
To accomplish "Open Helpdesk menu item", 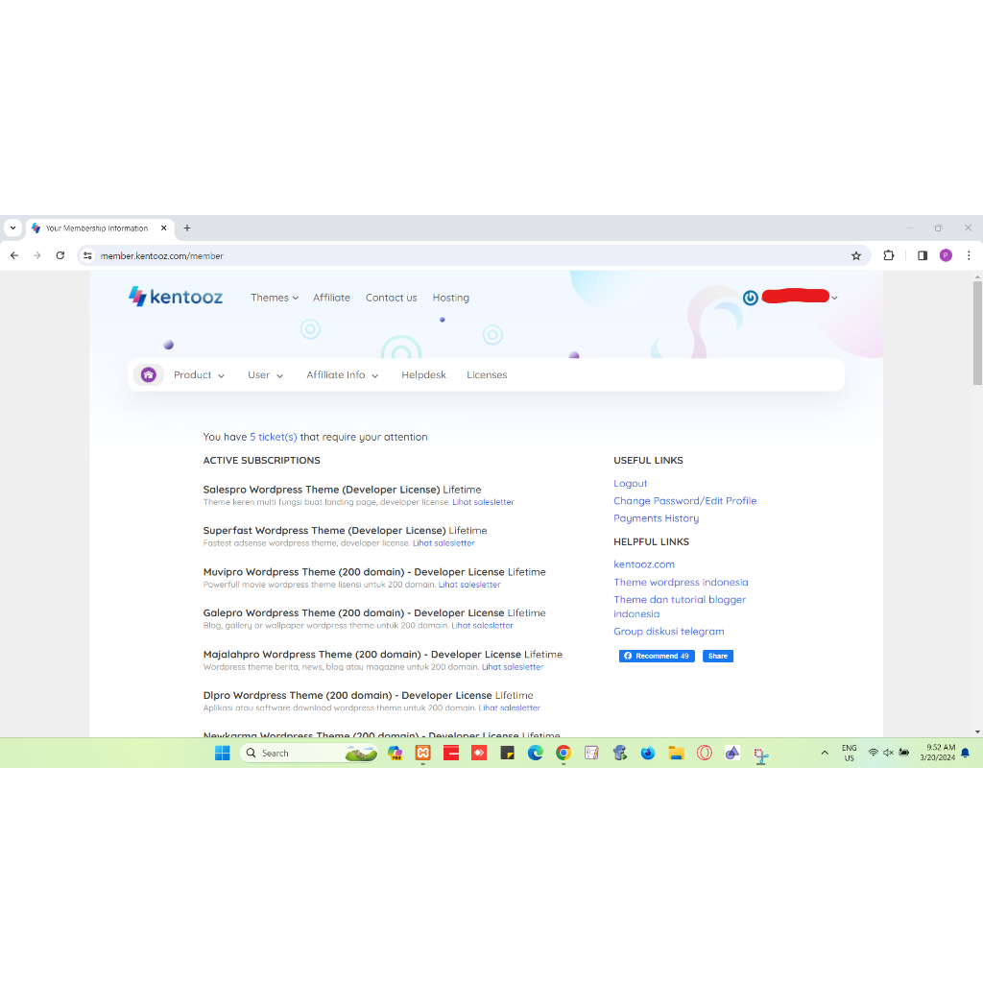I will click(x=423, y=375).
